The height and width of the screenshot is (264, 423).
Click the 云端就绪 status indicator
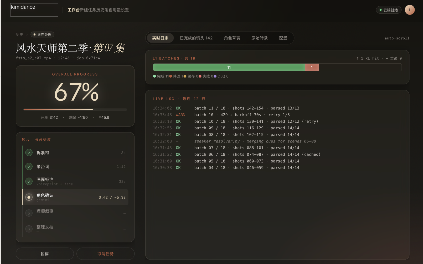click(x=389, y=10)
